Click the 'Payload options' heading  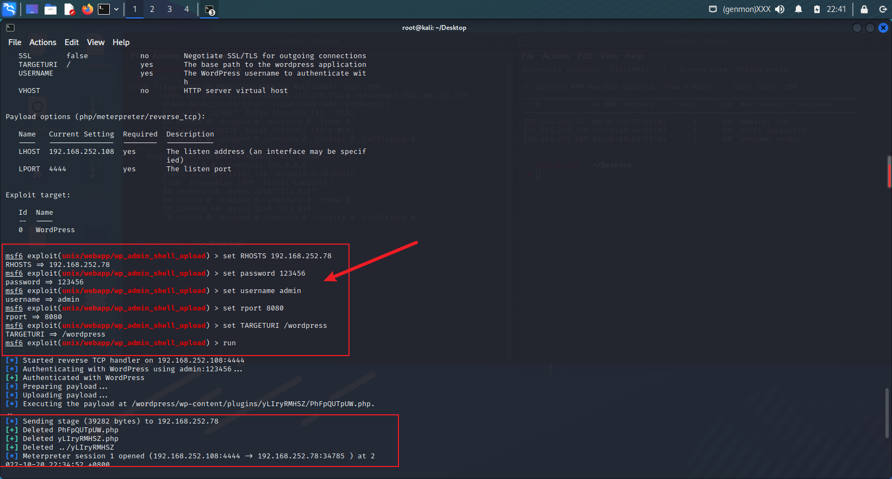point(105,117)
